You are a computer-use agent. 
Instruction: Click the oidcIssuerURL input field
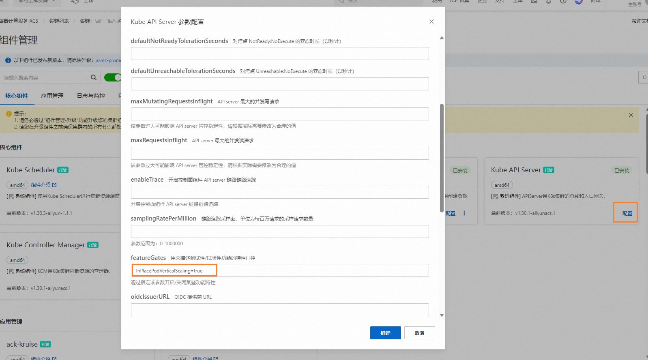coord(280,310)
